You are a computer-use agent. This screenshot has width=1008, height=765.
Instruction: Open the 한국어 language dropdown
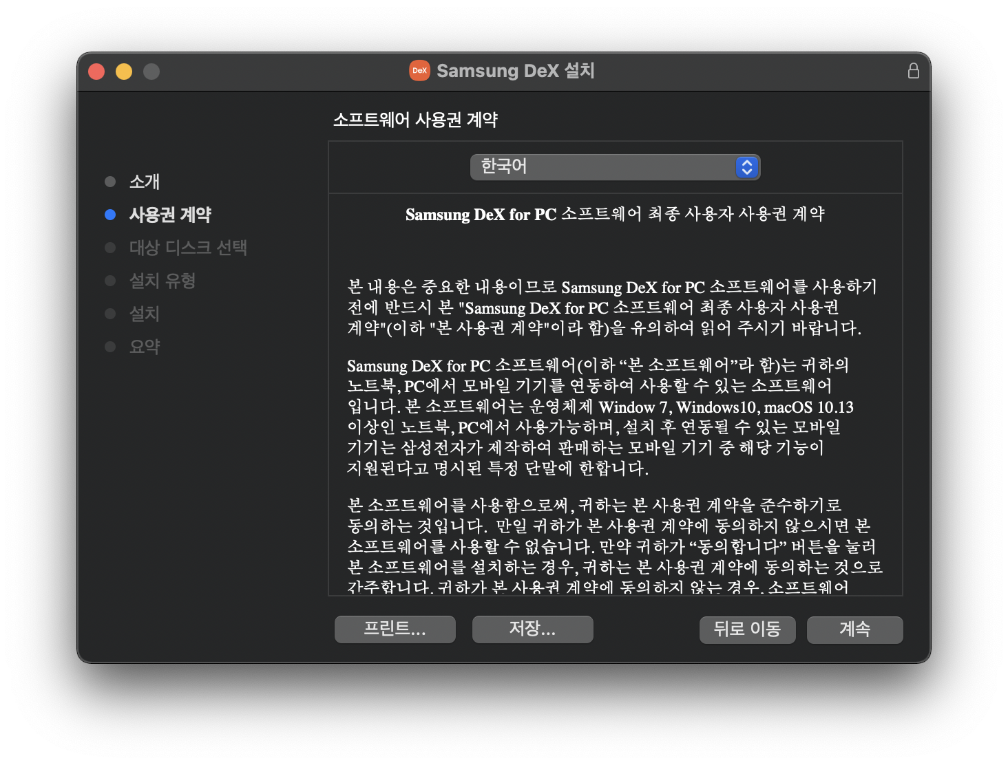click(615, 167)
